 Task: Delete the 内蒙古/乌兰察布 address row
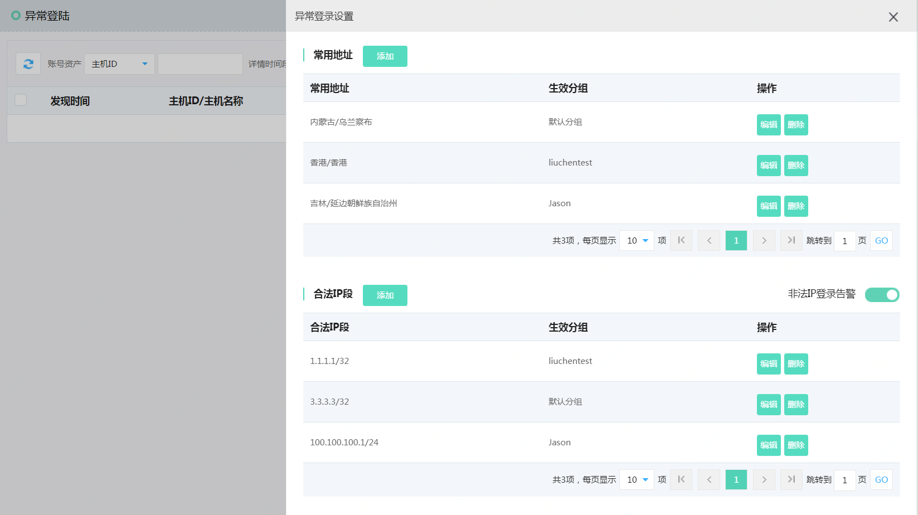pos(796,125)
